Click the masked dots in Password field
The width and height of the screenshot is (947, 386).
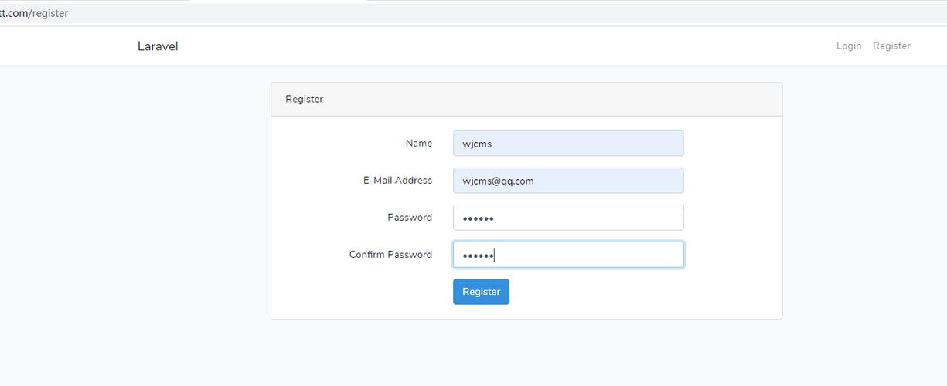pos(478,218)
